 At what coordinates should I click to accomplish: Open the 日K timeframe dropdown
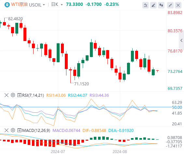(57, 5)
